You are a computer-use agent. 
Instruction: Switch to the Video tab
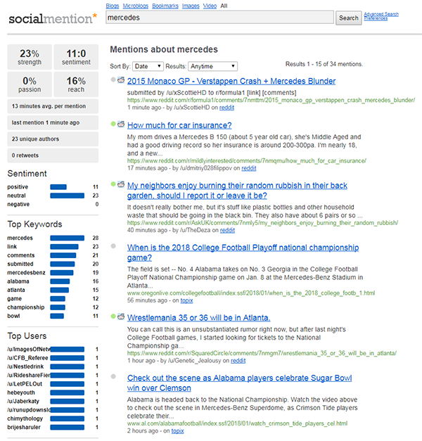pyautogui.click(x=210, y=6)
